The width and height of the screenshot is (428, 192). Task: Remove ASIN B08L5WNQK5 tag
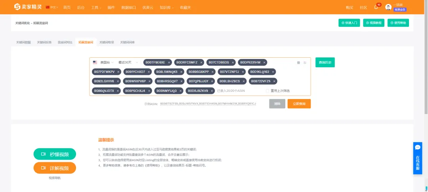click(181, 72)
